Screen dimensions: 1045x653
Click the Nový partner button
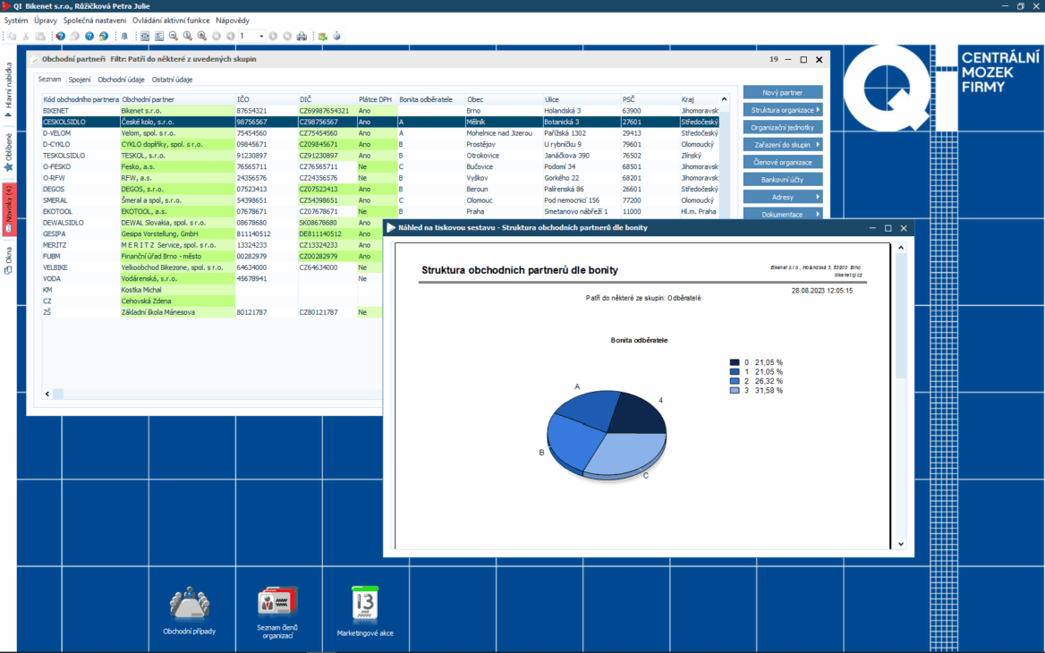coord(783,91)
